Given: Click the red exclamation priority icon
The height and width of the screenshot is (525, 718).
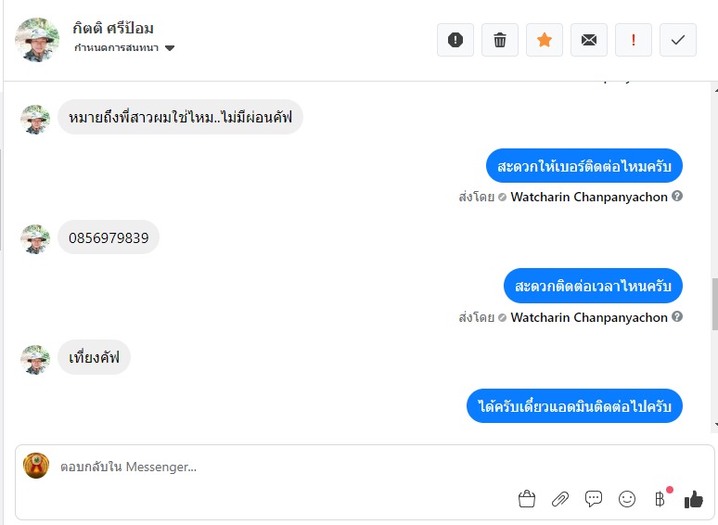Looking at the screenshot, I should 634,40.
